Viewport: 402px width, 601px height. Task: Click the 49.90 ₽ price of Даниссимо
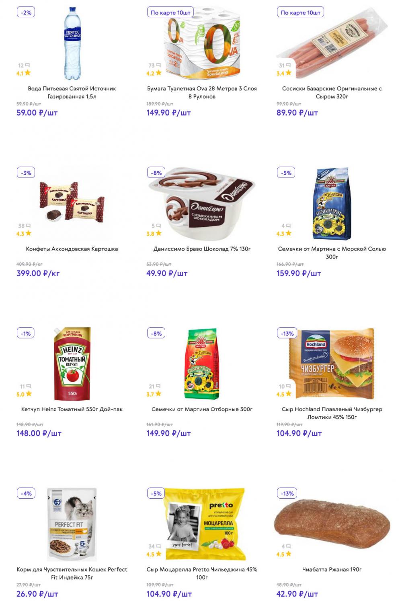[x=167, y=273]
